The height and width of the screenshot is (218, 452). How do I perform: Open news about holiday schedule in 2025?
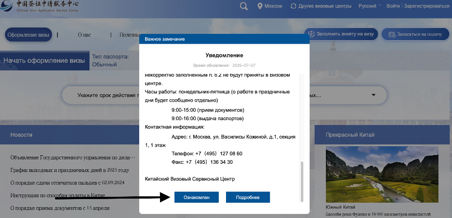[x=70, y=170]
